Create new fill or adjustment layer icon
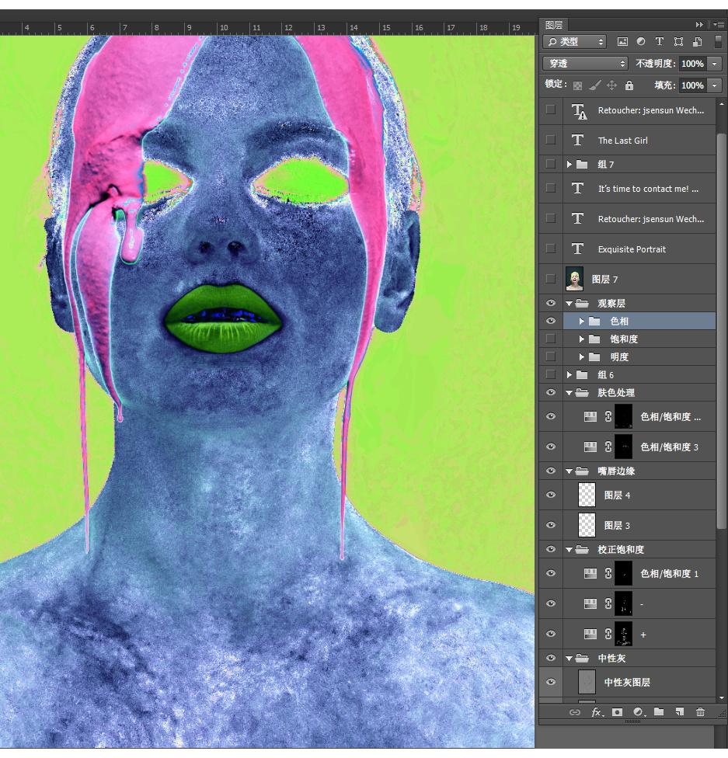 639,711
